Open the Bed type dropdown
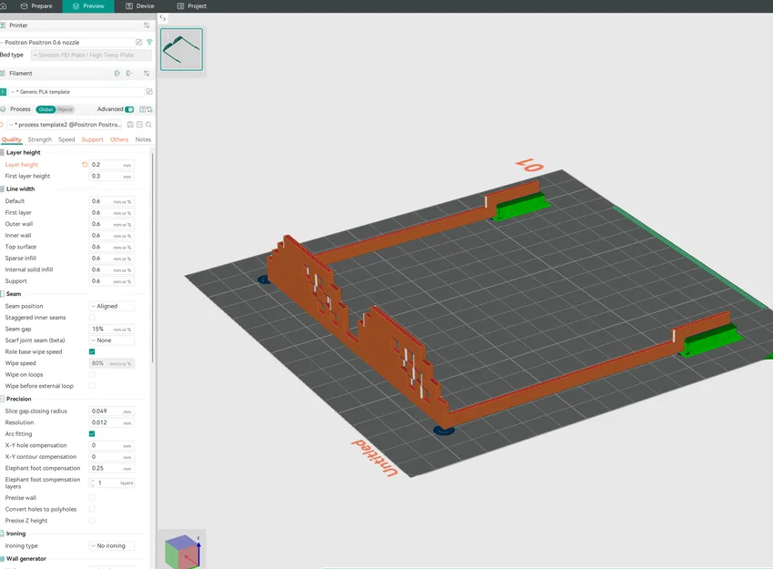The image size is (773, 569). pos(91,56)
